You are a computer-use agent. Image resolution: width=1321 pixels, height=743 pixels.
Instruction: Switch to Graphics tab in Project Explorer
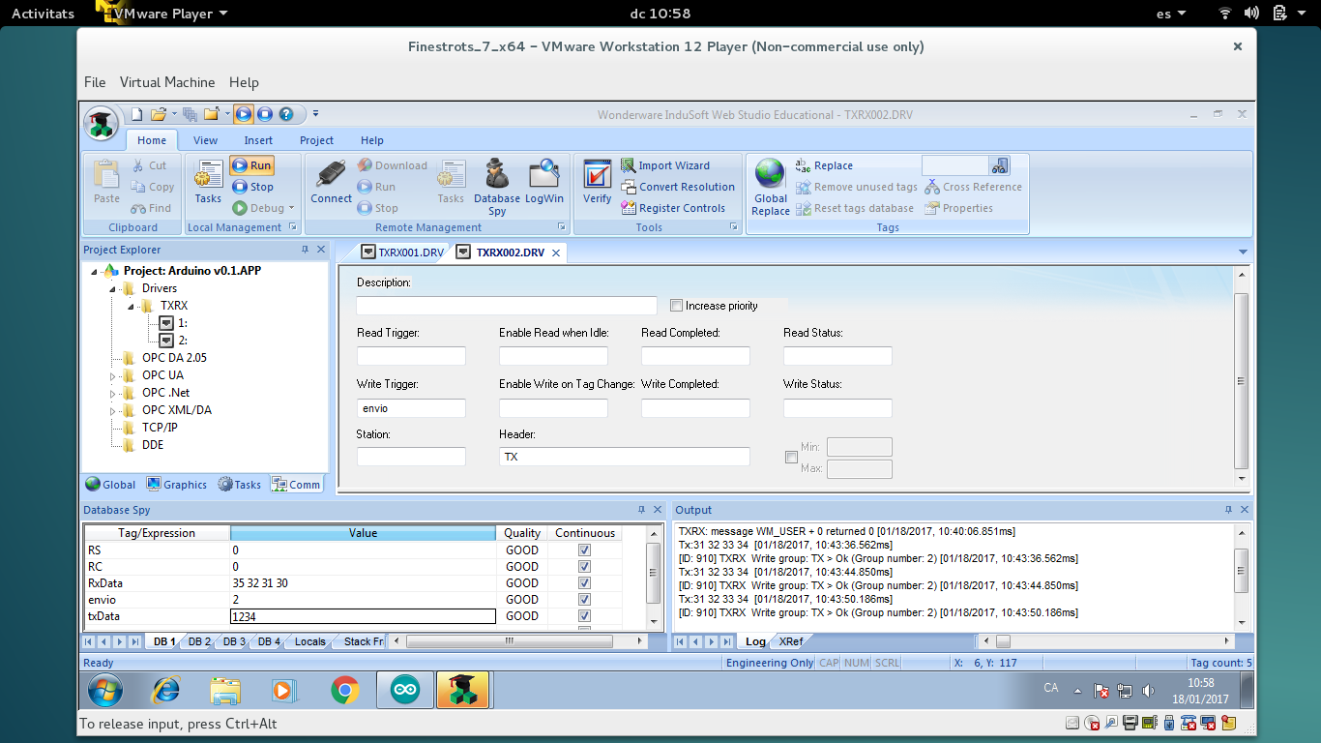click(x=176, y=485)
